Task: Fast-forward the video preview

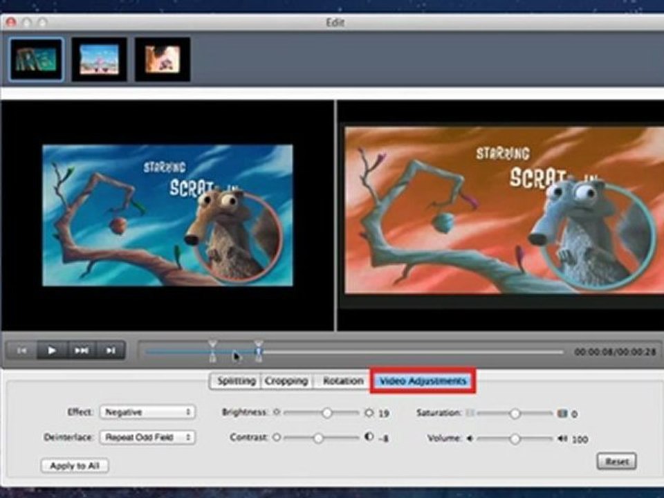Action: [82, 350]
